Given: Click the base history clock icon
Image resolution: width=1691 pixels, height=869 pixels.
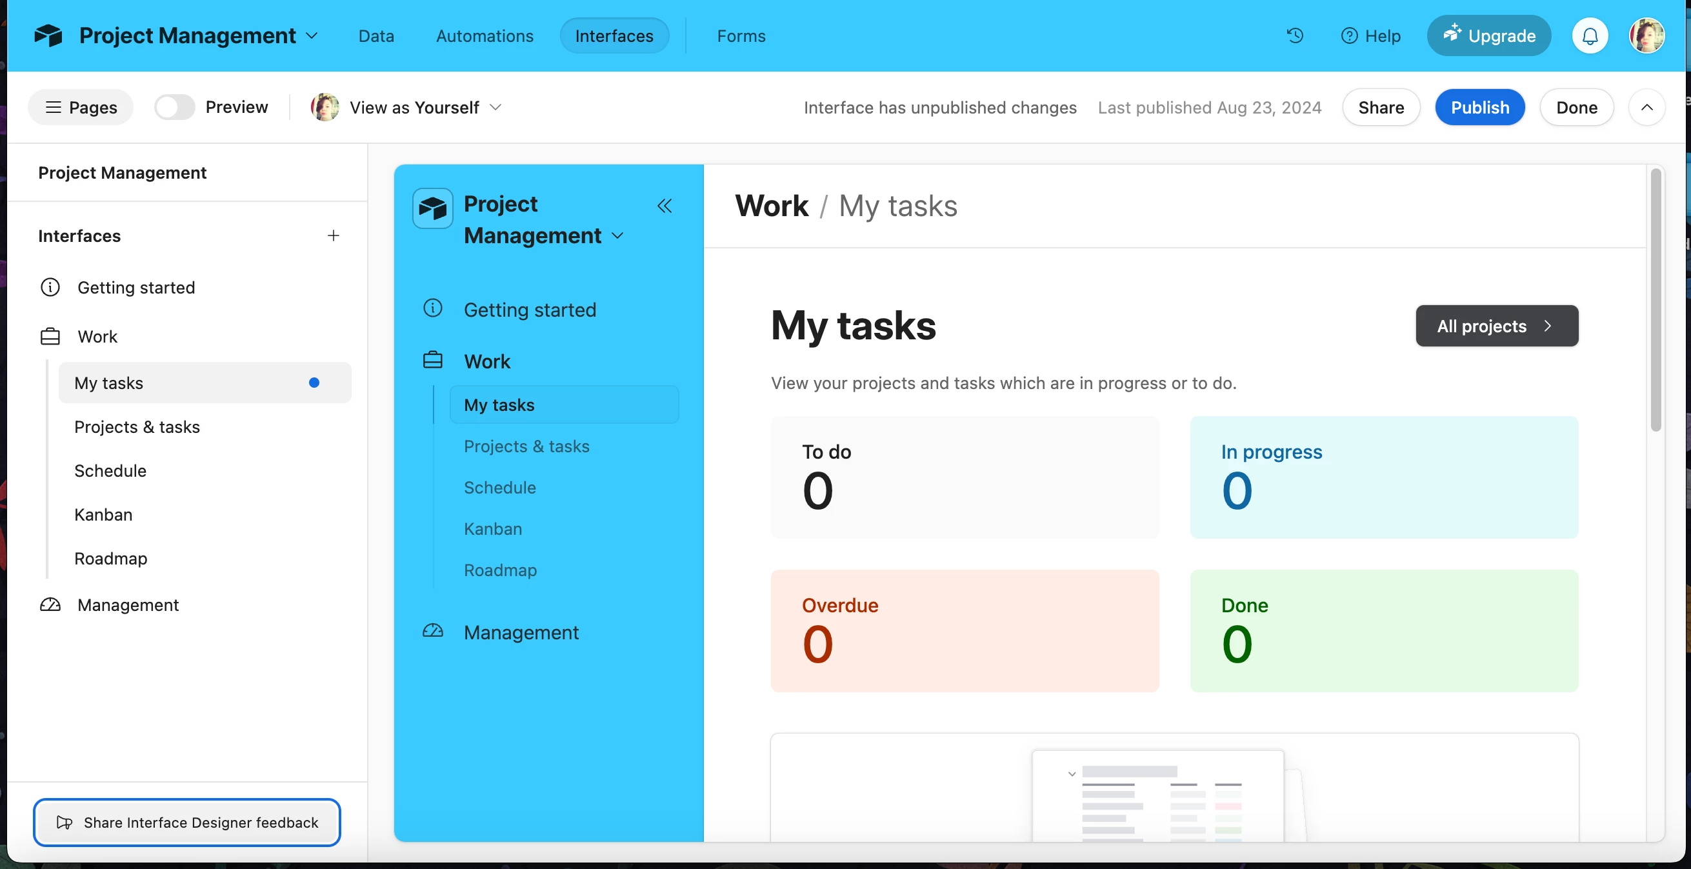Looking at the screenshot, I should (1294, 35).
